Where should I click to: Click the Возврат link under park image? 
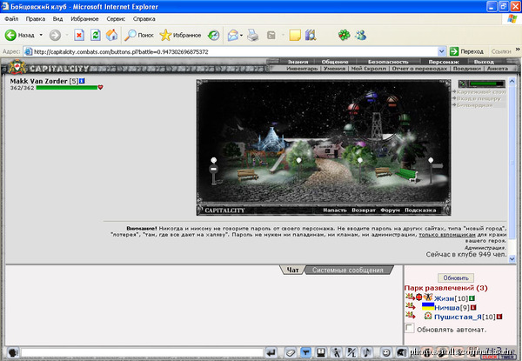click(x=364, y=210)
